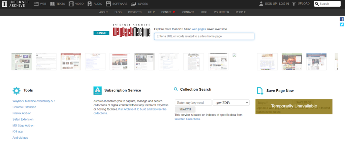
Task: Share on Twitter icon
Action: click(342, 25)
